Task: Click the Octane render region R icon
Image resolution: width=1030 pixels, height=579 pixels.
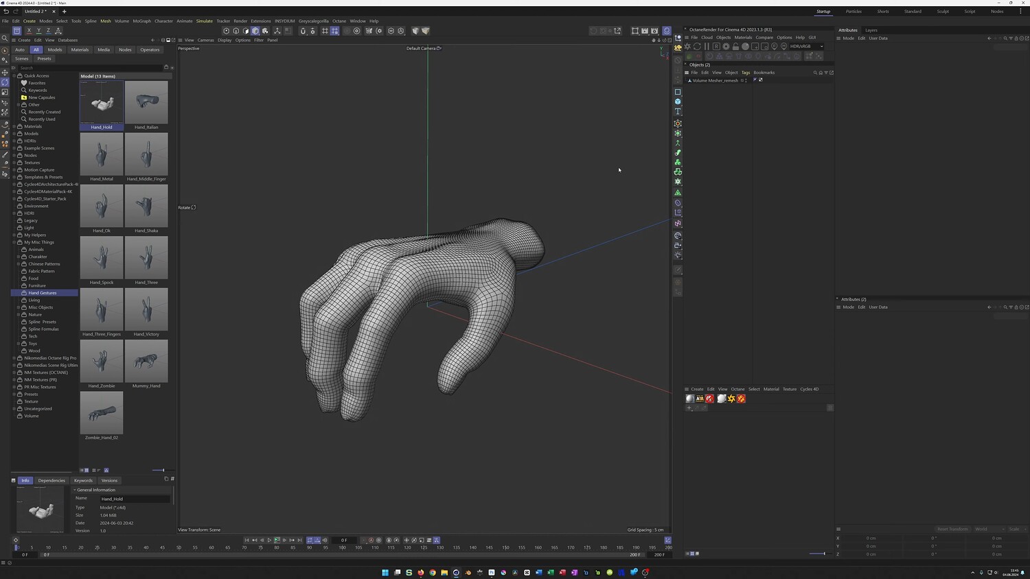Action: (x=716, y=47)
